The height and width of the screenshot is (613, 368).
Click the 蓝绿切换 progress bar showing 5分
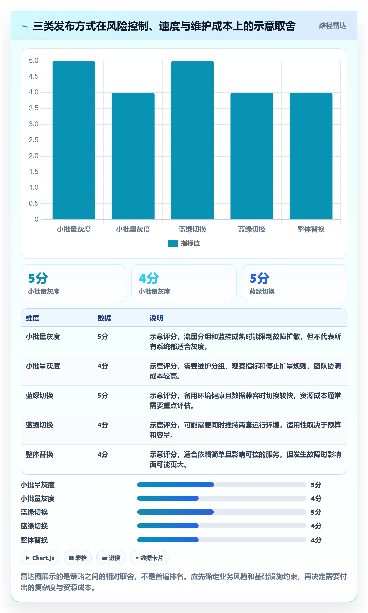[222, 512]
